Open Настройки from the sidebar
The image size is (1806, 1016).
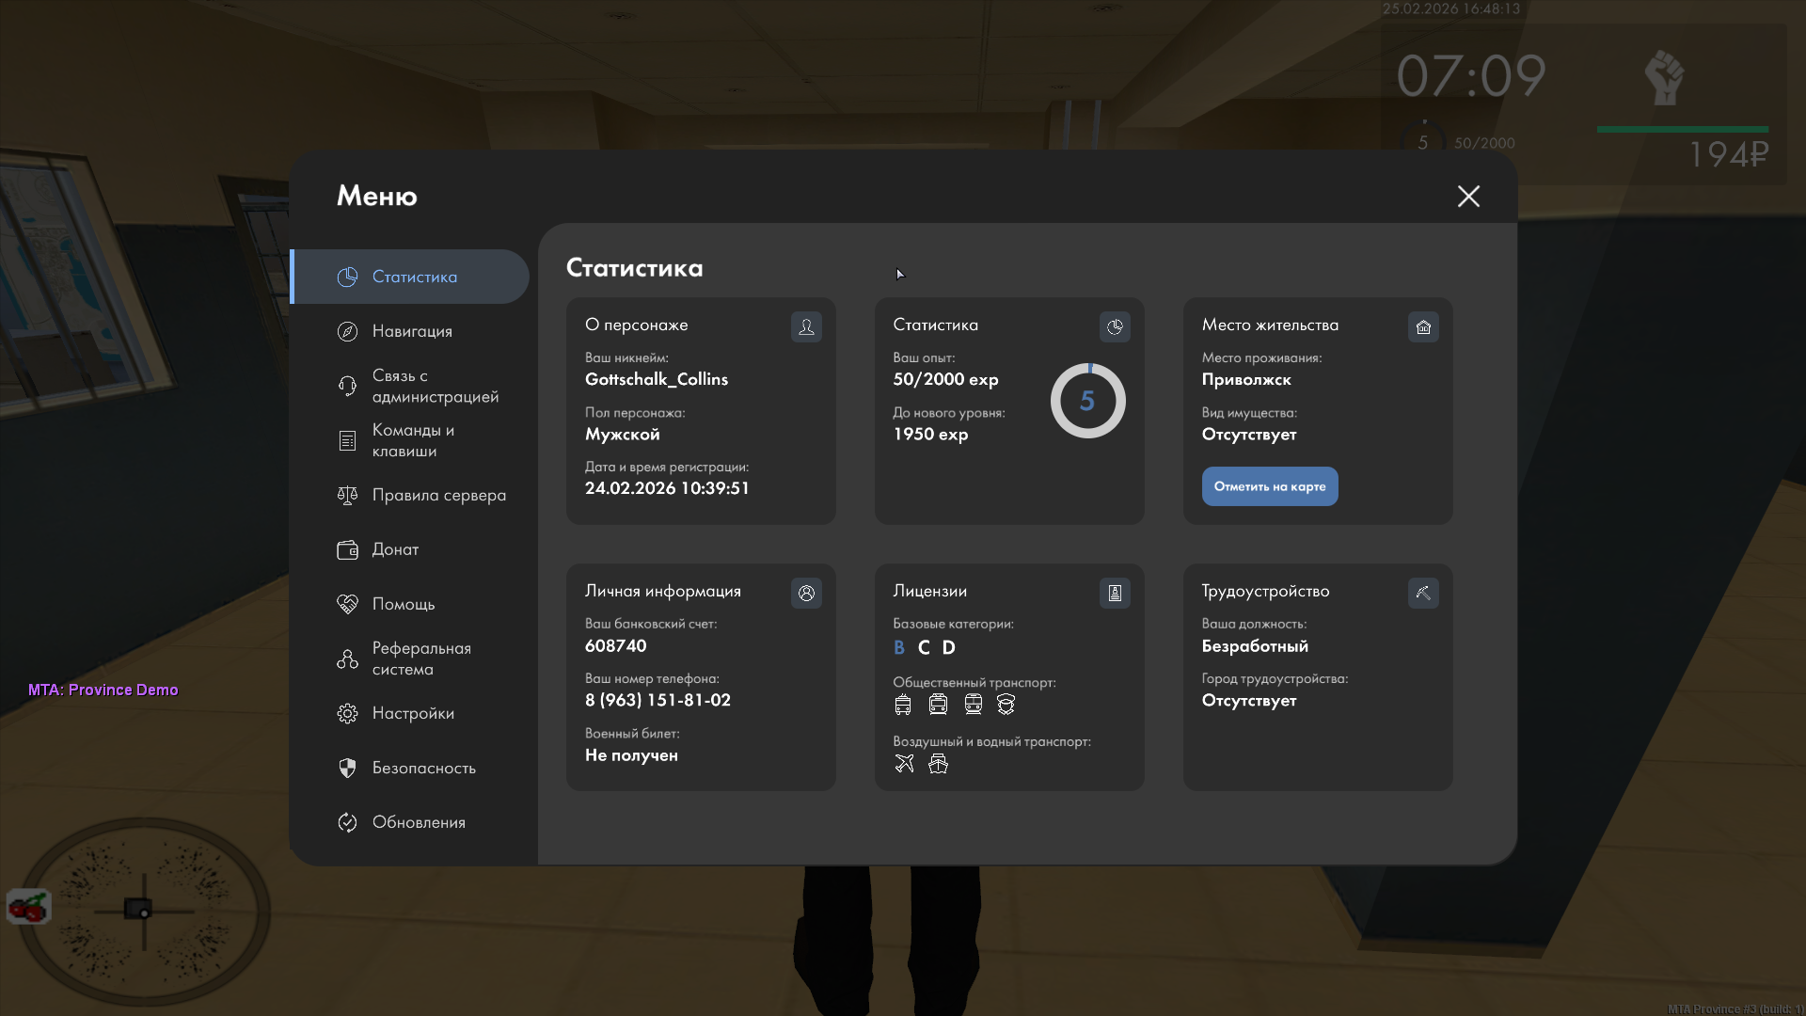[x=412, y=713]
